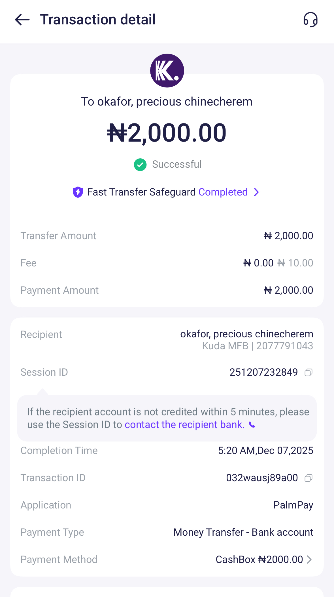Viewport: 334px width, 597px height.
Task: Tap the Transaction detail page title
Action: [x=98, y=20]
